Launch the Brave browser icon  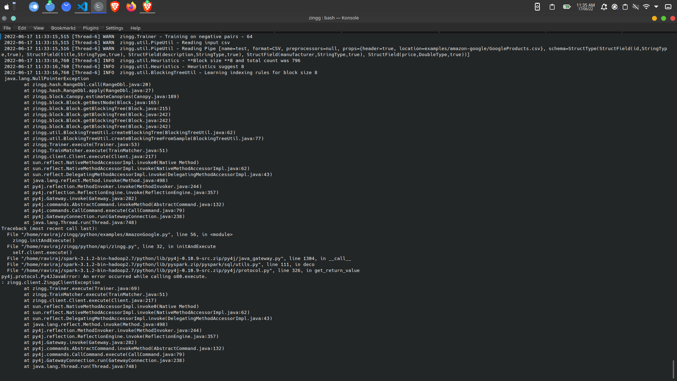[x=115, y=7]
